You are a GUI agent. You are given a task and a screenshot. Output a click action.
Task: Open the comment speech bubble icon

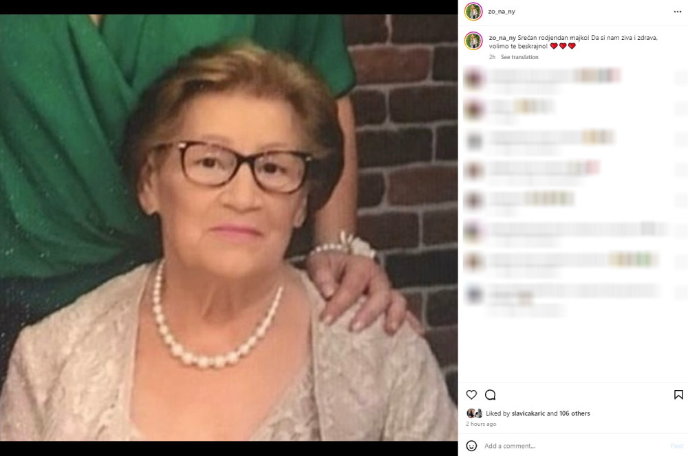490,395
